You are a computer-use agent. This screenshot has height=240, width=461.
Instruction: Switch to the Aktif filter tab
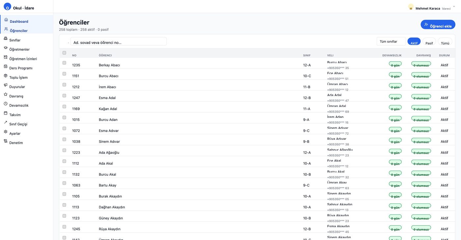[x=414, y=41]
